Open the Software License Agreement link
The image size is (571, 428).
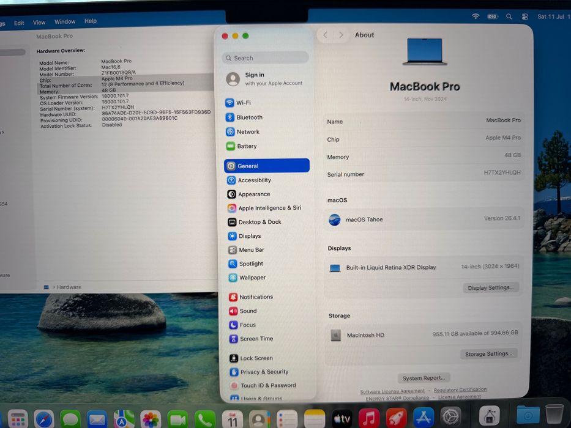click(x=392, y=391)
